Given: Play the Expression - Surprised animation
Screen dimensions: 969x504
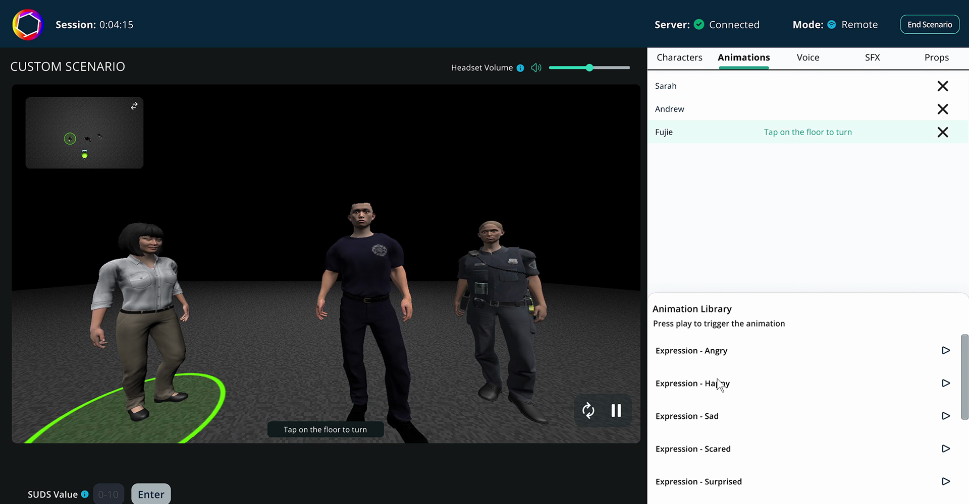Looking at the screenshot, I should pos(946,481).
